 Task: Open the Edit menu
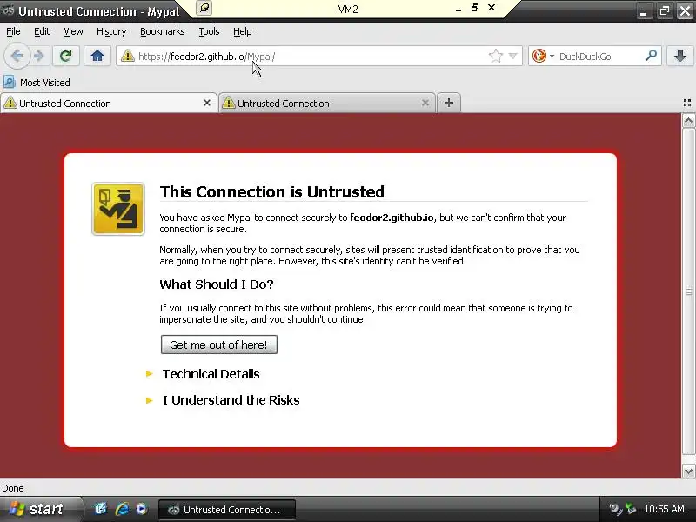(x=42, y=31)
